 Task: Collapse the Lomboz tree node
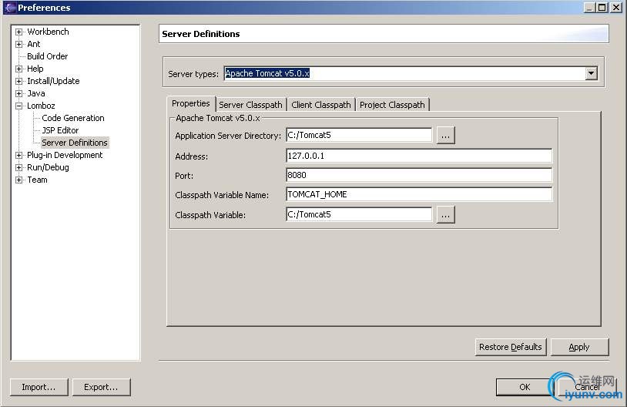(18, 106)
